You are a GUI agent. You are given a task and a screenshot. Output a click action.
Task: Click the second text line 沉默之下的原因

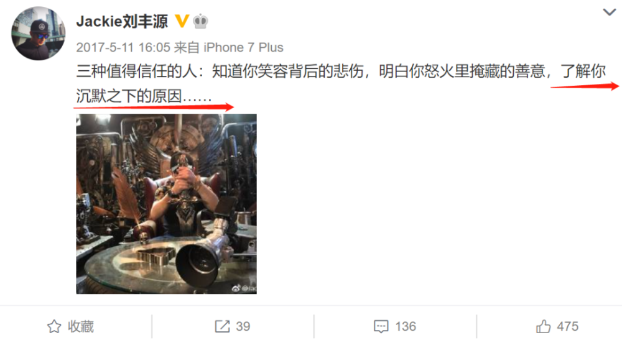pos(144,96)
